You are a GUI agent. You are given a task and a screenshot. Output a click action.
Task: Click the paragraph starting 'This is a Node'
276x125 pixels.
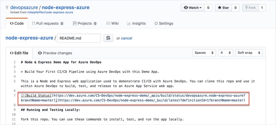pyautogui.click(x=138, y=84)
